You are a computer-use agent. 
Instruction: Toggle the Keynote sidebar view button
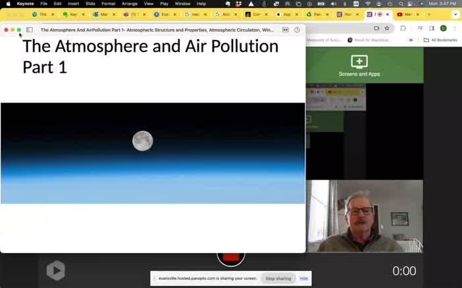(30, 30)
